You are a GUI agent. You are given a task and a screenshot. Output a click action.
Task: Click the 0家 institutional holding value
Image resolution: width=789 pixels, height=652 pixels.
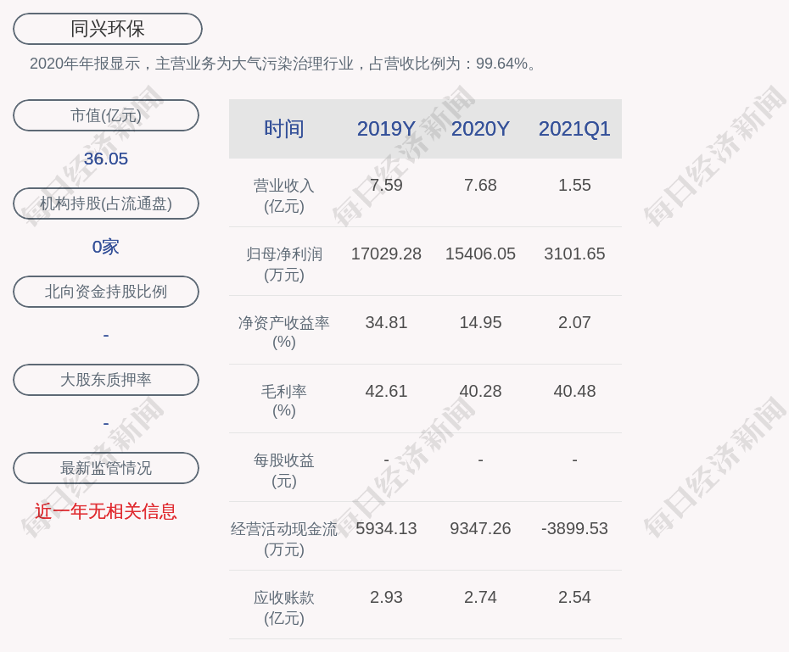point(106,247)
